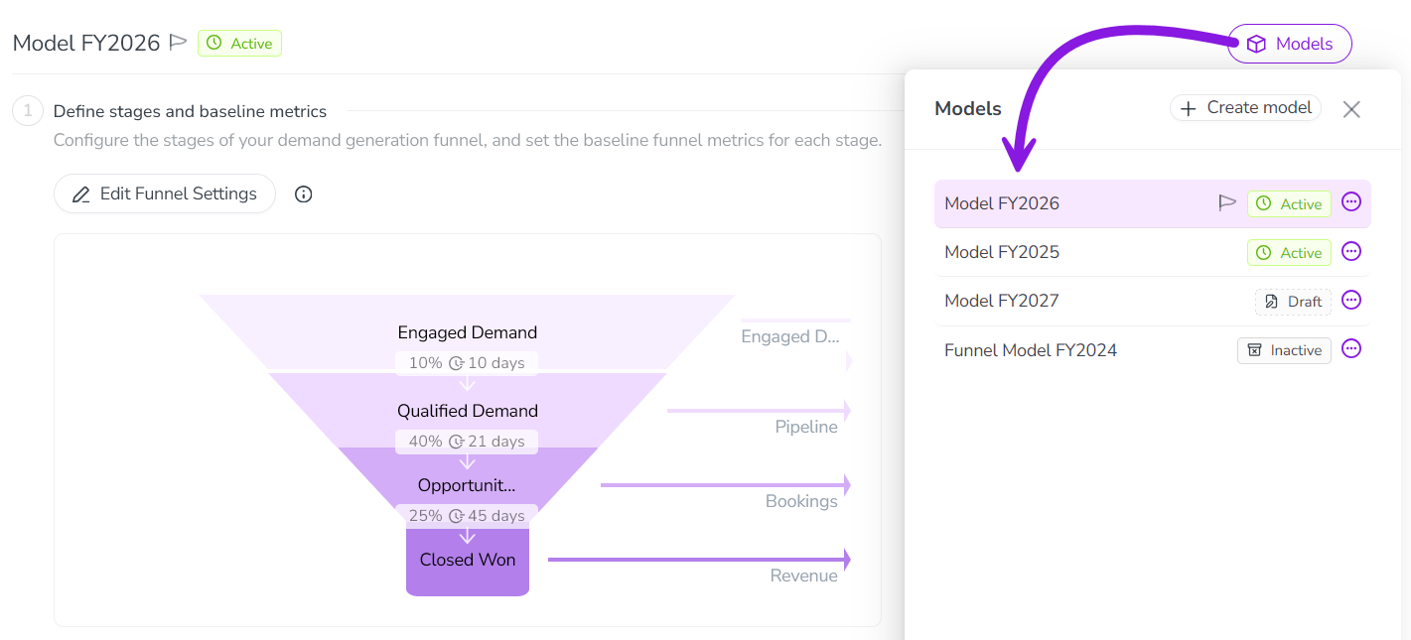This screenshot has width=1411, height=640.
Task: Click Define stages and baseline metrics heading
Action: coord(190,111)
